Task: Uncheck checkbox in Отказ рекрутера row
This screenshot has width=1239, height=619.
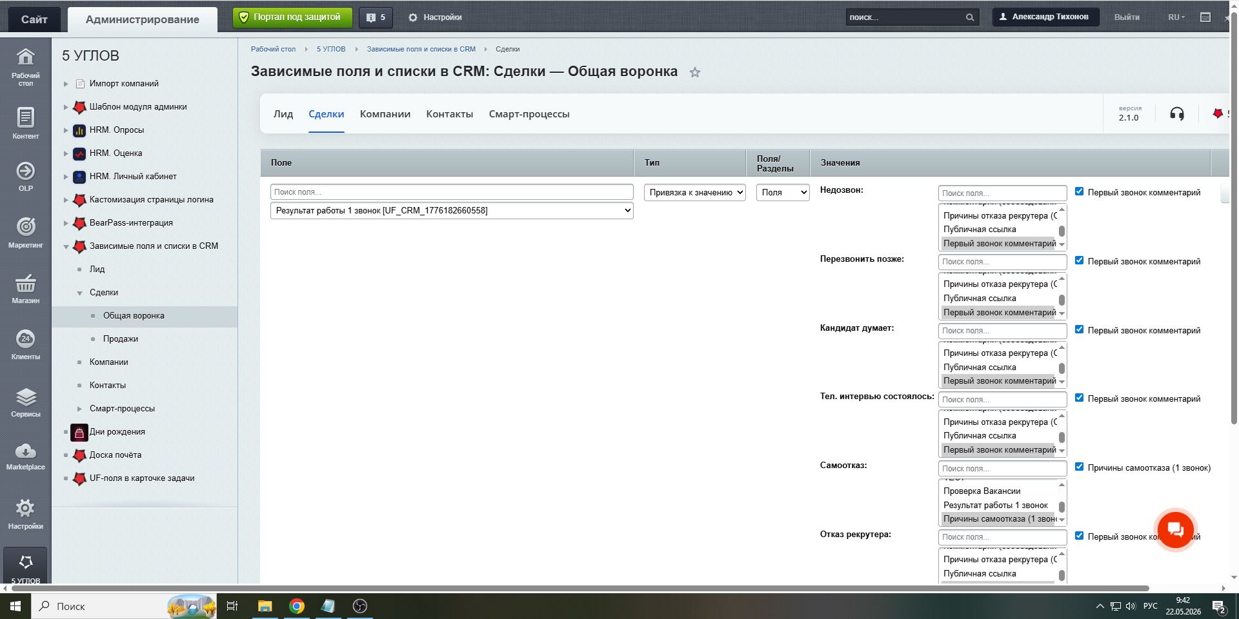Action: point(1079,536)
